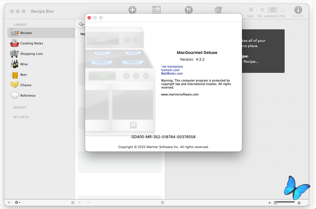316x209 pixels.
Task: Click the recipe list minus button
Action: [x=89, y=203]
